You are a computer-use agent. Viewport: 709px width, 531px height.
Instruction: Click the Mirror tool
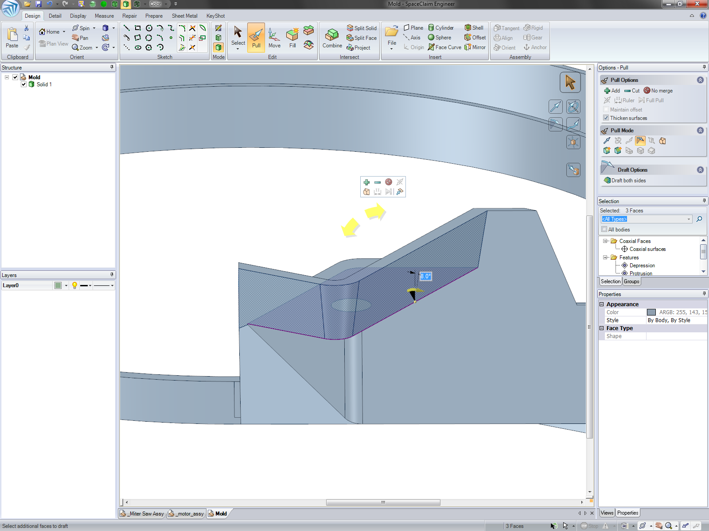click(x=475, y=47)
